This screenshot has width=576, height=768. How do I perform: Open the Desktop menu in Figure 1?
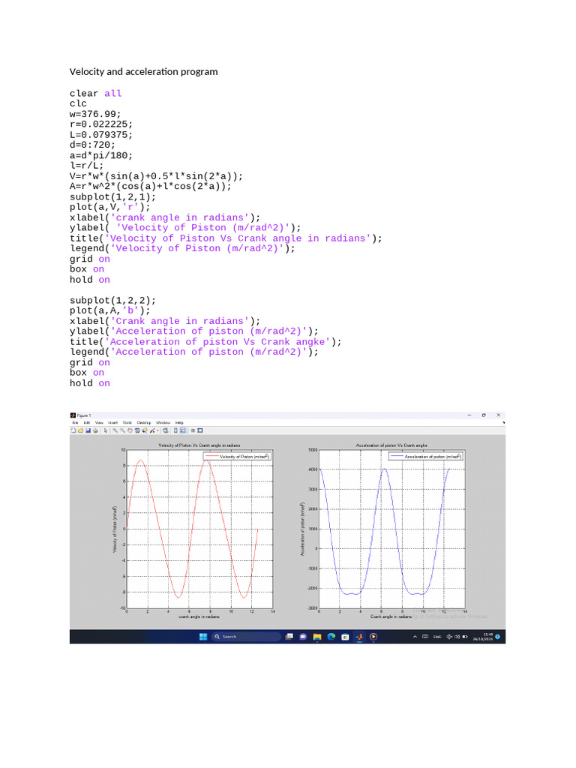[x=144, y=423]
